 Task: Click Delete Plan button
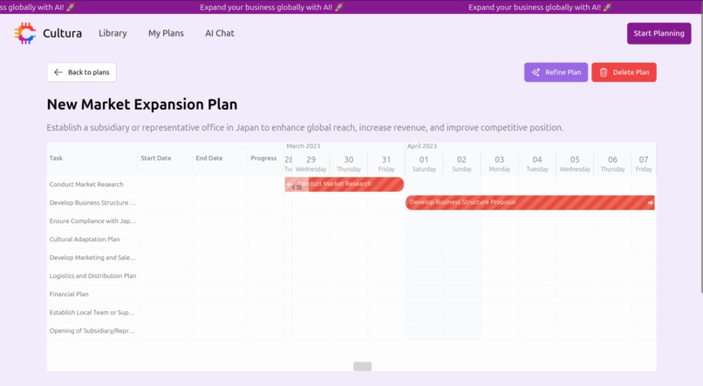pos(624,72)
